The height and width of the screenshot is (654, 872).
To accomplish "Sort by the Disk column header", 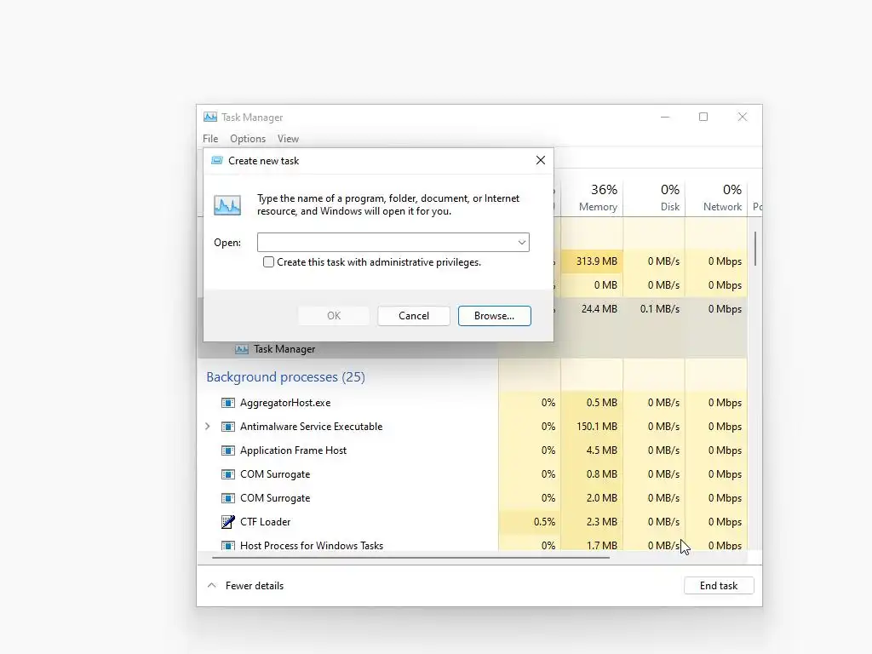I will 655,198.
